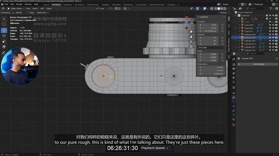Viewport: 279px width, 156px height.
Task: Open the Modifiers wrench properties tab
Action: tap(234, 97)
